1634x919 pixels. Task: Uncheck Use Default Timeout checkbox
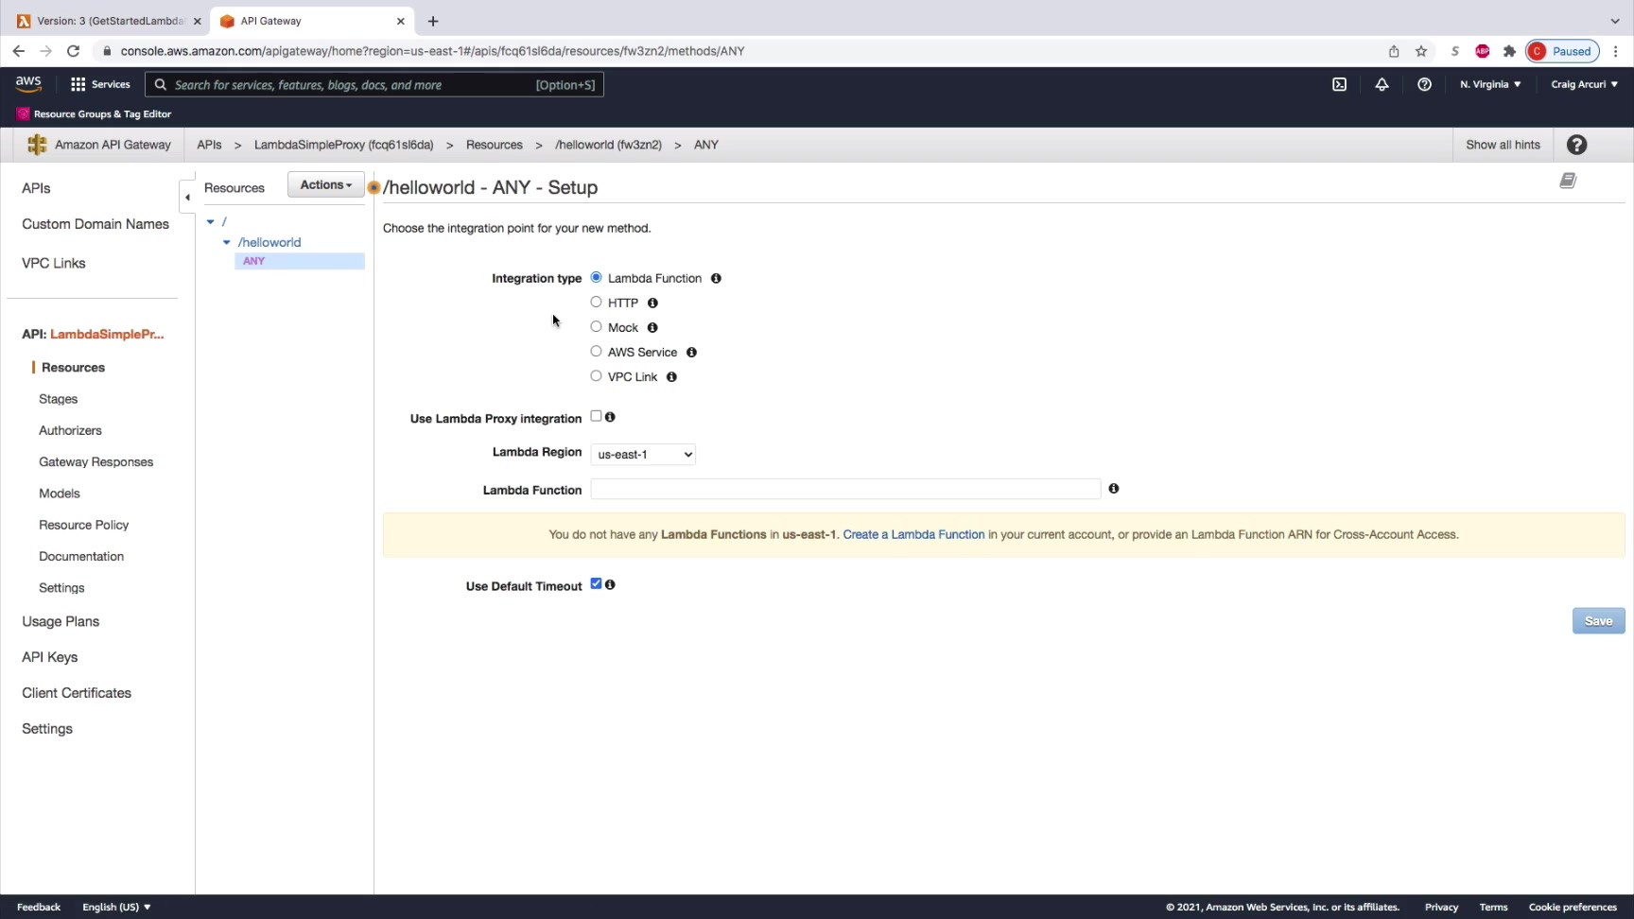tap(596, 583)
